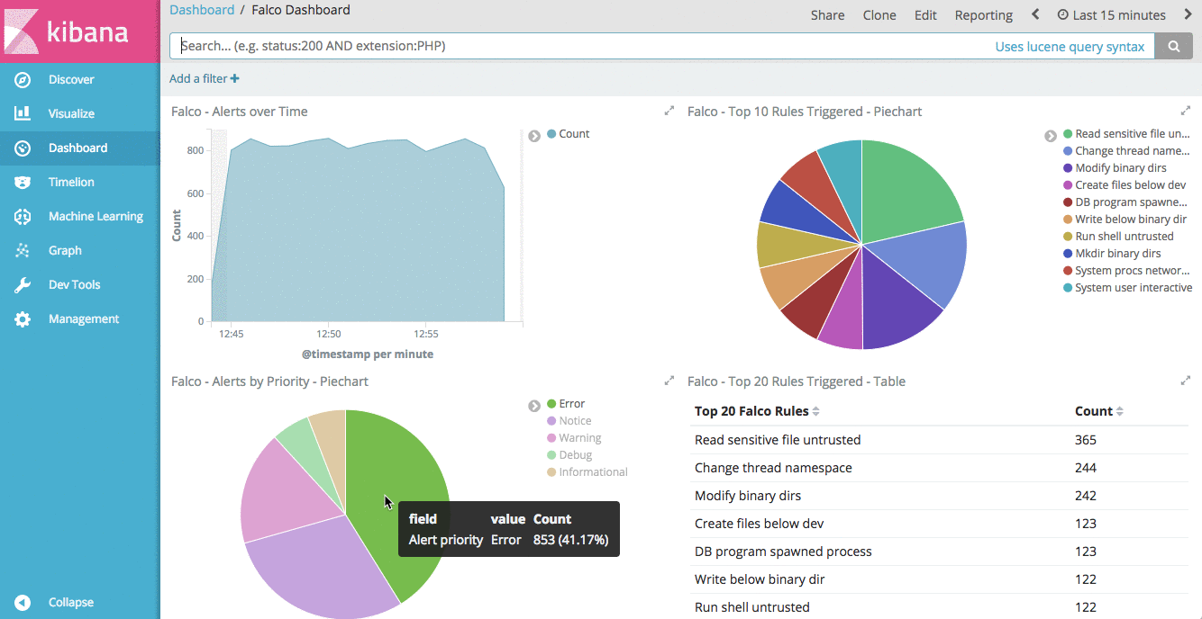Open Timelion from the sidebar label
Screen dimensions: 1202x619
tap(71, 183)
